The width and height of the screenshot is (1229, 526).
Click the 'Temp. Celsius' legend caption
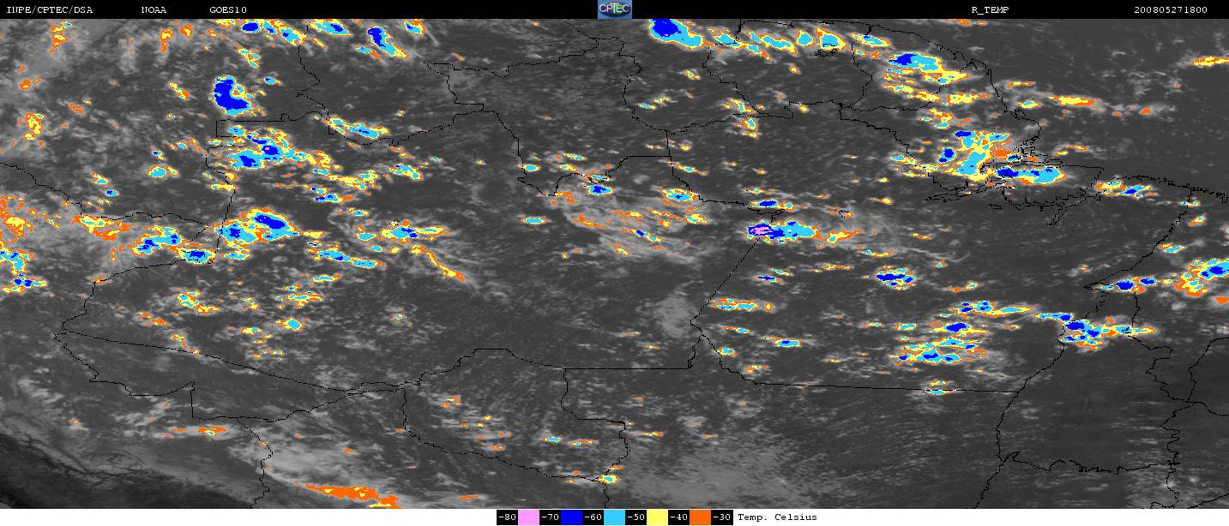tap(777, 517)
